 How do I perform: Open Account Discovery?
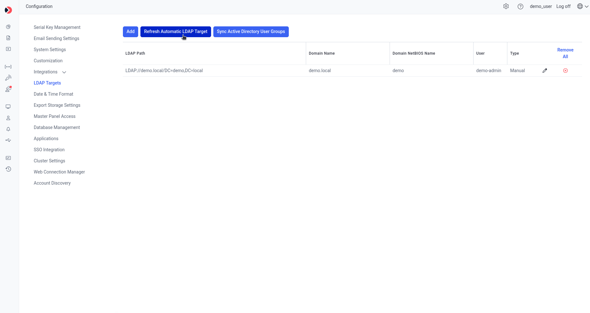(52, 183)
